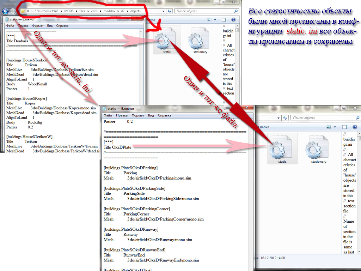
Task: Navigate to the IL-2 Sturmovik 1946 breadcrumb
Action: pyautogui.click(x=44, y=11)
